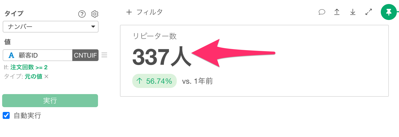Expand chart with diagonal arrows icon

pyautogui.click(x=369, y=12)
